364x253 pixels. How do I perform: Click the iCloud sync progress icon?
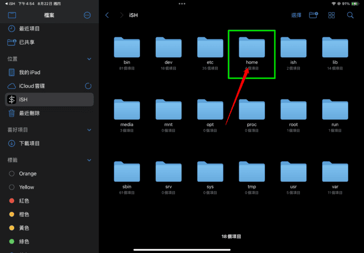[x=88, y=86]
